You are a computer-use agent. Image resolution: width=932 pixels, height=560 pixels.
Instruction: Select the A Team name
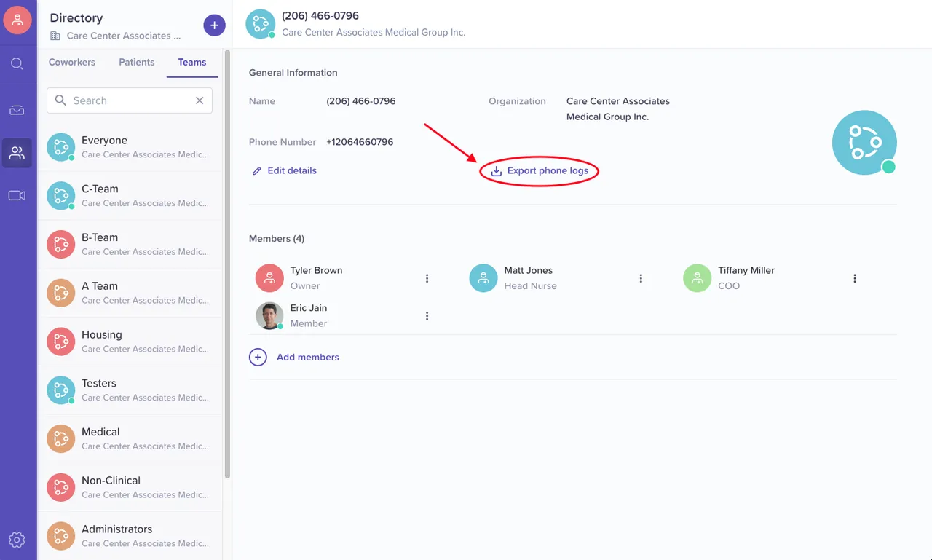pyautogui.click(x=100, y=286)
